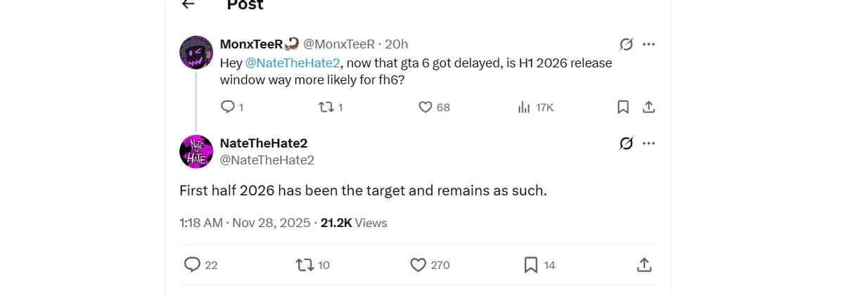Image resolution: width=844 pixels, height=293 pixels.
Task: Repost MonxTeeR's post
Action: tap(326, 107)
